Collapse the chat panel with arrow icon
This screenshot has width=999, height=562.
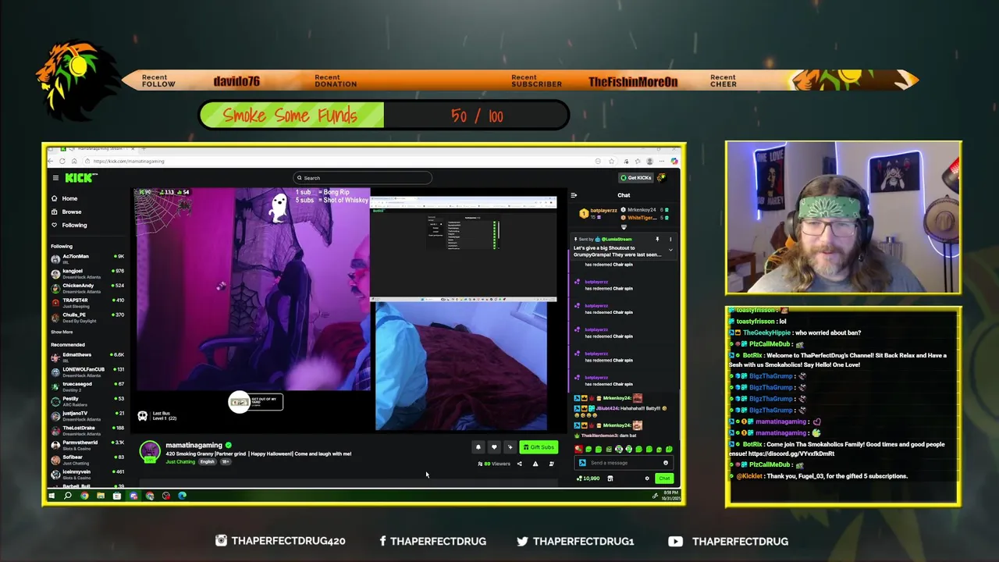(574, 195)
